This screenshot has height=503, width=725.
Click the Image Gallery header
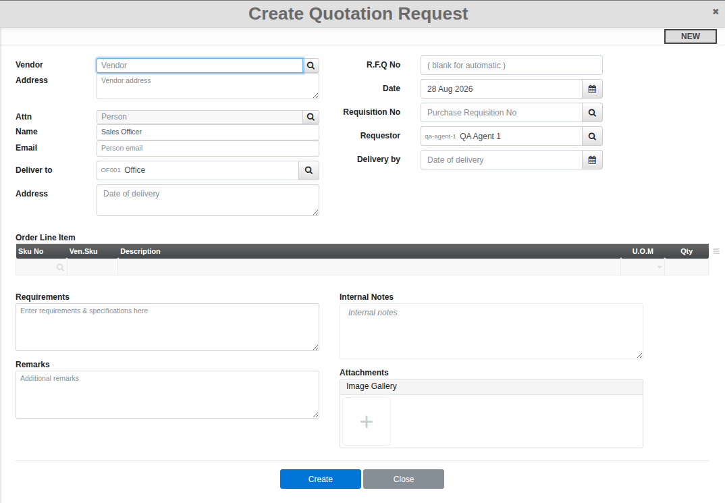[491, 387]
